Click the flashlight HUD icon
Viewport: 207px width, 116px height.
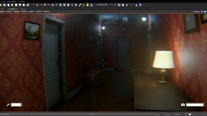8,105
